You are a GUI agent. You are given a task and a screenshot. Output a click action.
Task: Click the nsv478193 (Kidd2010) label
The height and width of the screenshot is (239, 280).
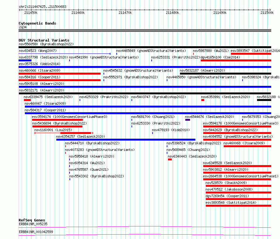point(171,130)
